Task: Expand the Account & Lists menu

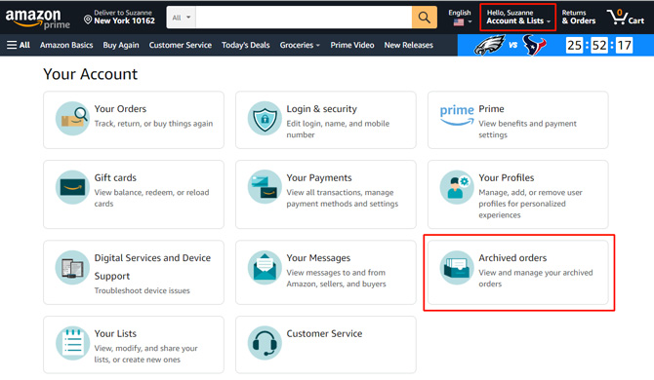Action: coord(518,18)
